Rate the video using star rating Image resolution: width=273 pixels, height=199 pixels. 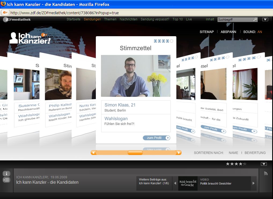click(x=236, y=164)
